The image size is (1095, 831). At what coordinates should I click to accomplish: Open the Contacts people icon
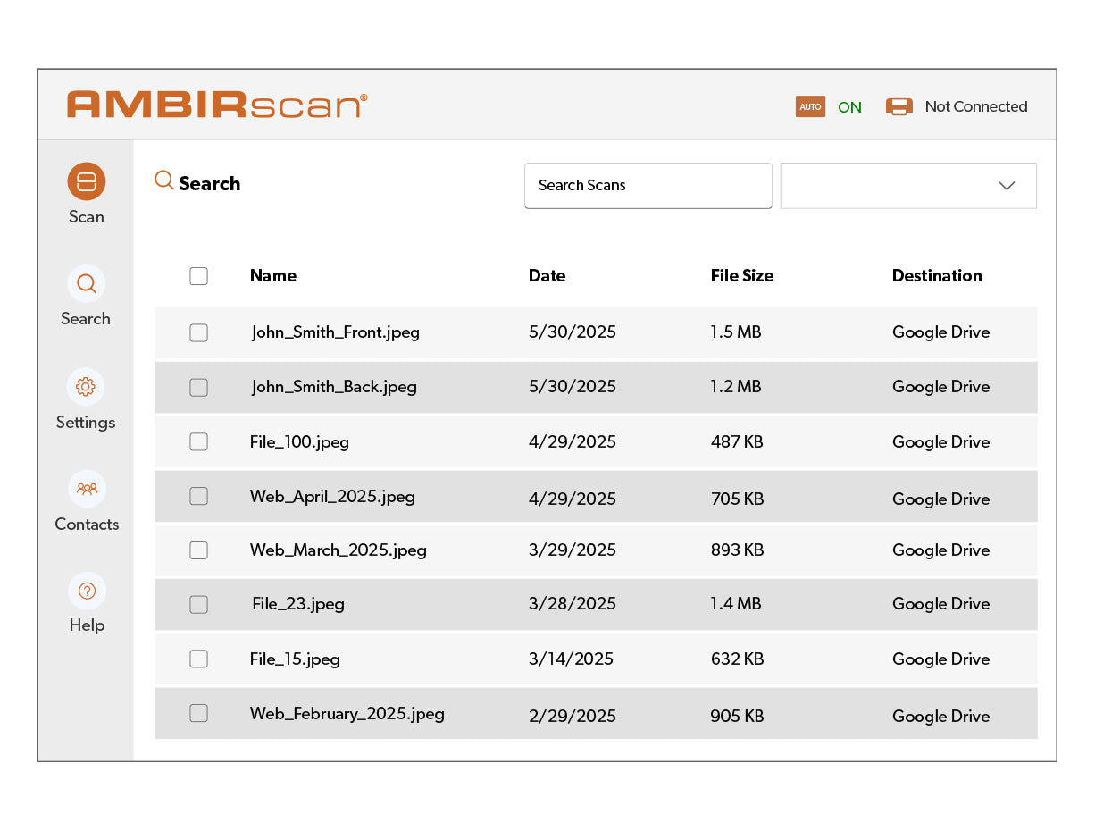87,489
